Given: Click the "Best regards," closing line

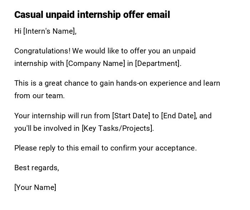Looking at the screenshot, I should (36, 168).
